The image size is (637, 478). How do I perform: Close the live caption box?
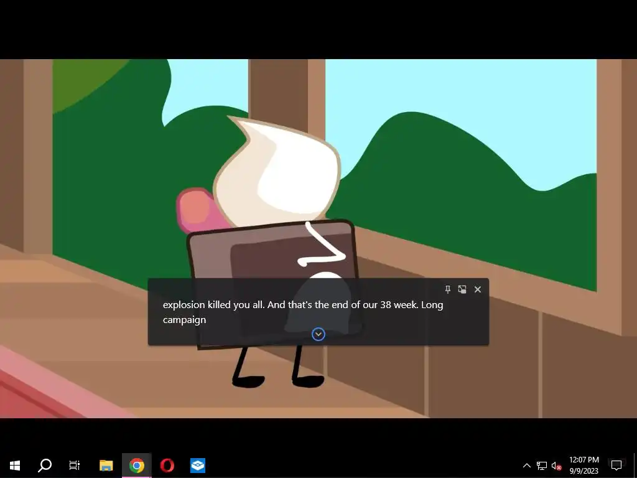478,289
